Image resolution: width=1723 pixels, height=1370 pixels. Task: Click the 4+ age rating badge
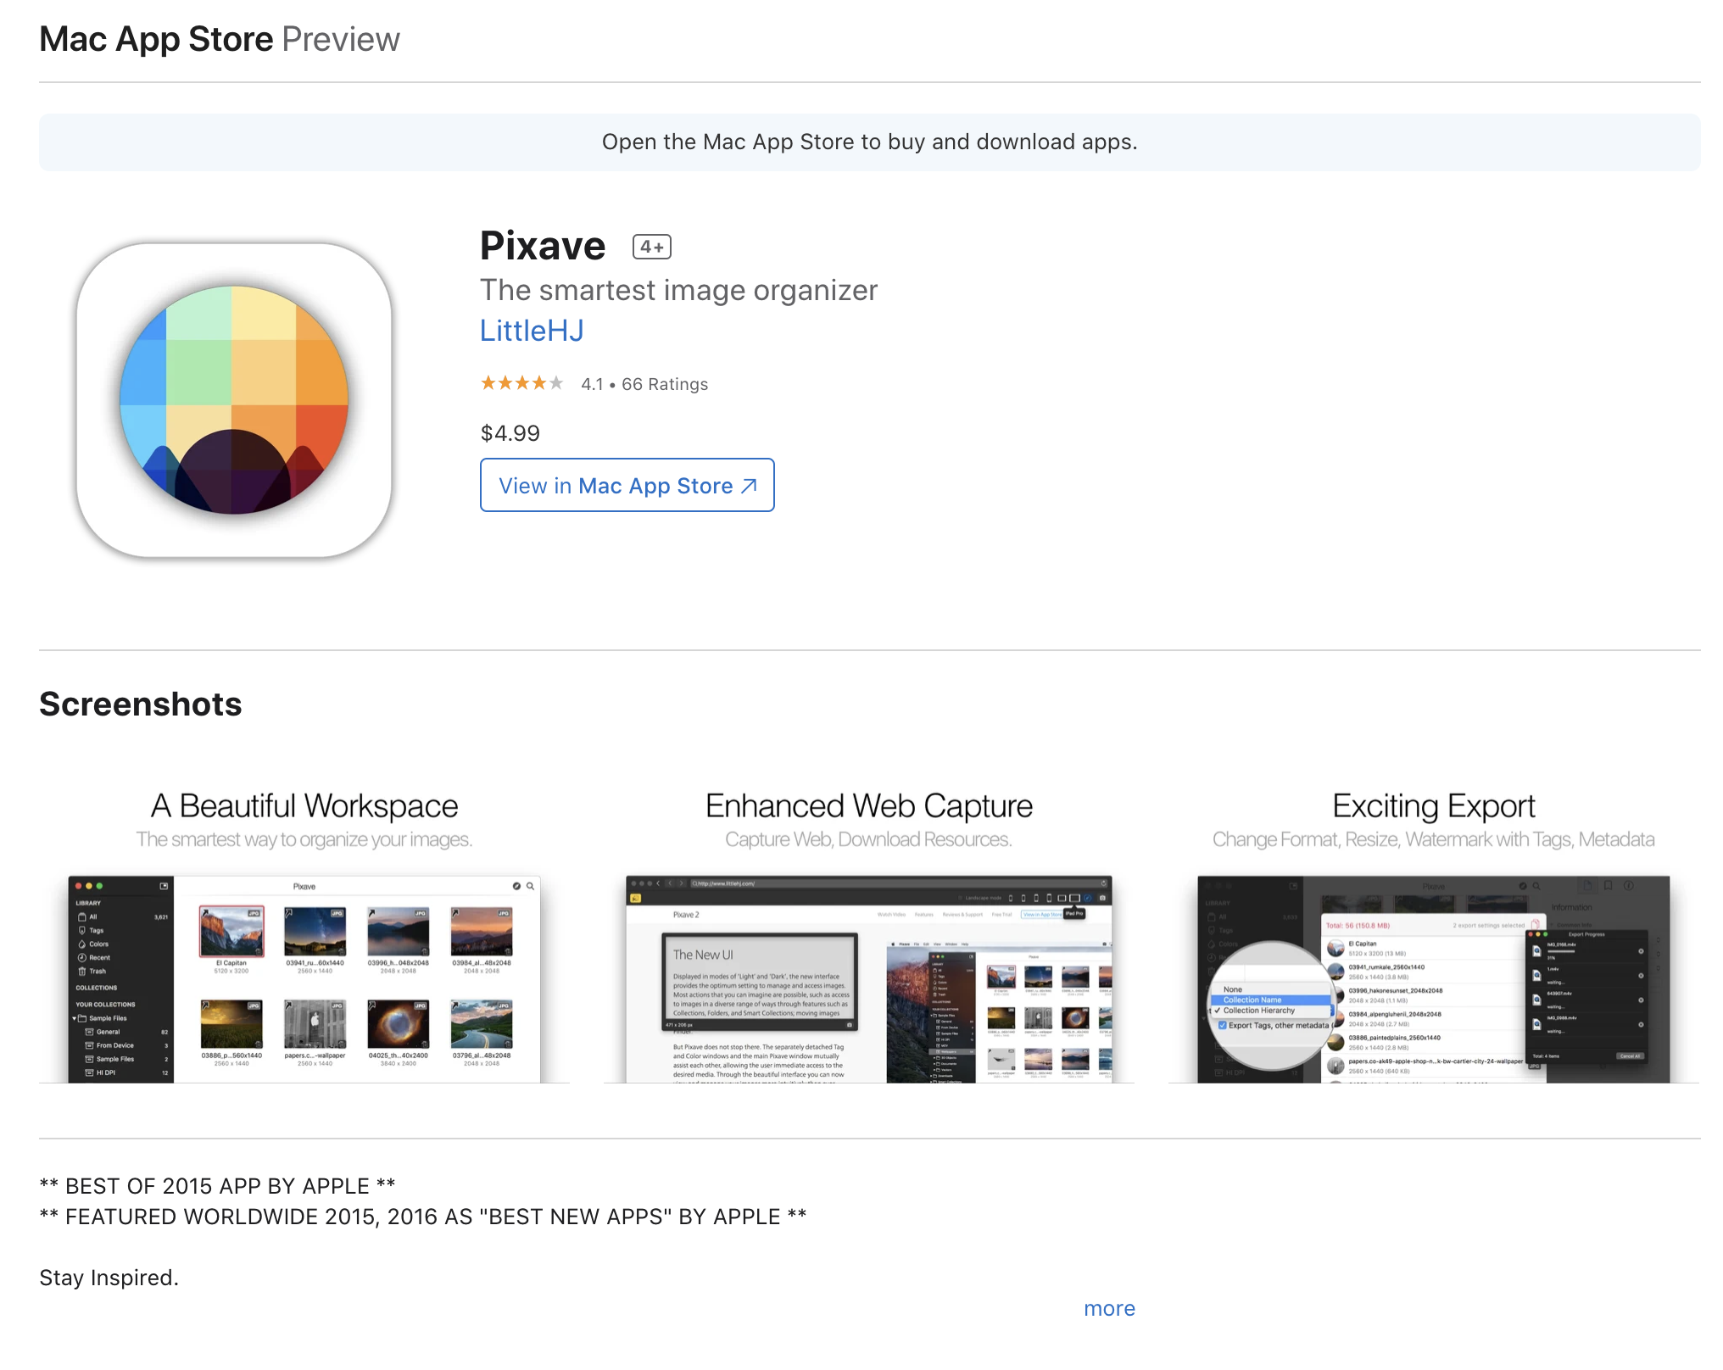click(651, 247)
